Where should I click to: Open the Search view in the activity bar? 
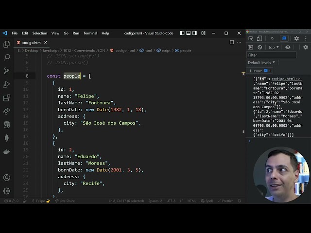click(6, 57)
